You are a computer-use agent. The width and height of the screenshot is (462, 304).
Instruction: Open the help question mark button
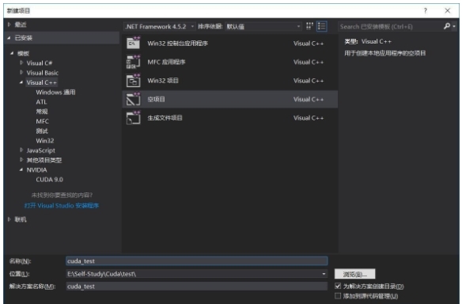(x=425, y=10)
